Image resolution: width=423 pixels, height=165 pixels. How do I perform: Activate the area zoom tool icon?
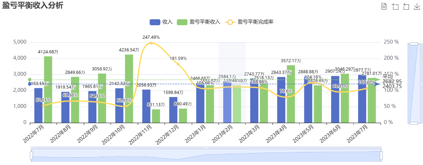point(395,7)
